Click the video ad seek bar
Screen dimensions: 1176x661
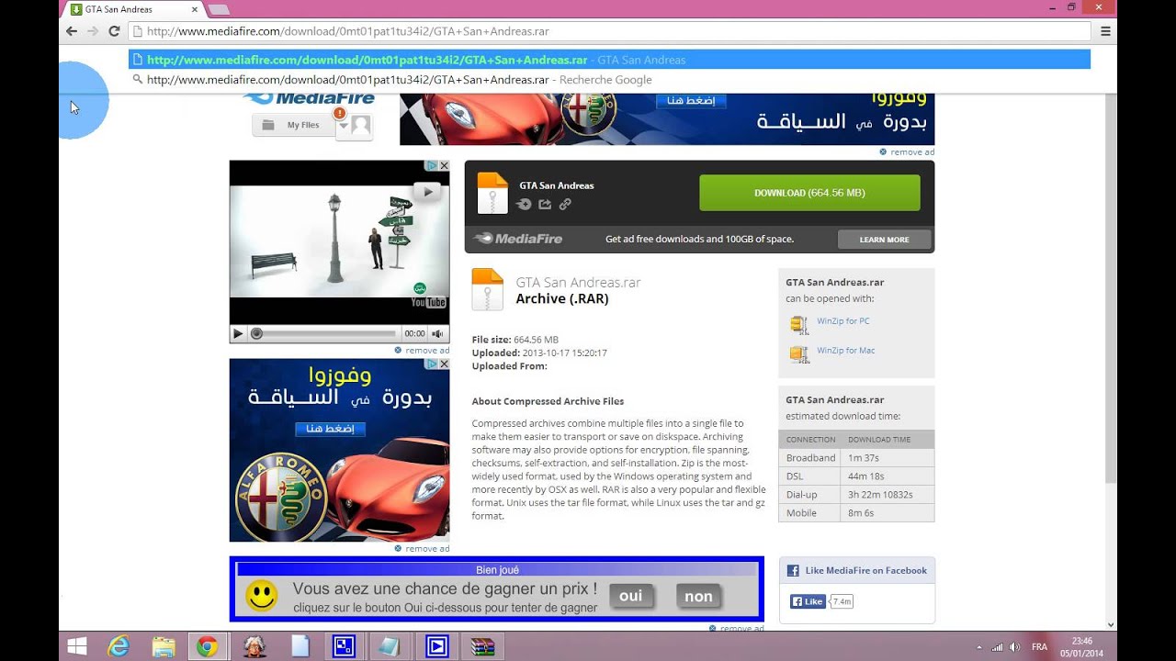tap(325, 334)
